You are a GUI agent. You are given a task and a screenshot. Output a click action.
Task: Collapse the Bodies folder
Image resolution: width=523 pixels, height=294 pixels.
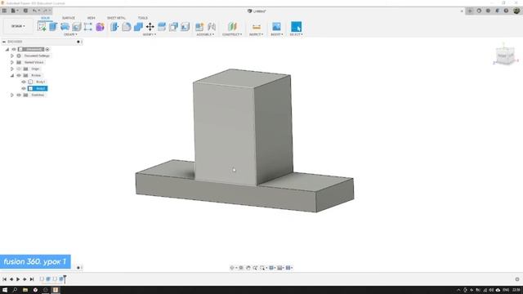click(12, 75)
